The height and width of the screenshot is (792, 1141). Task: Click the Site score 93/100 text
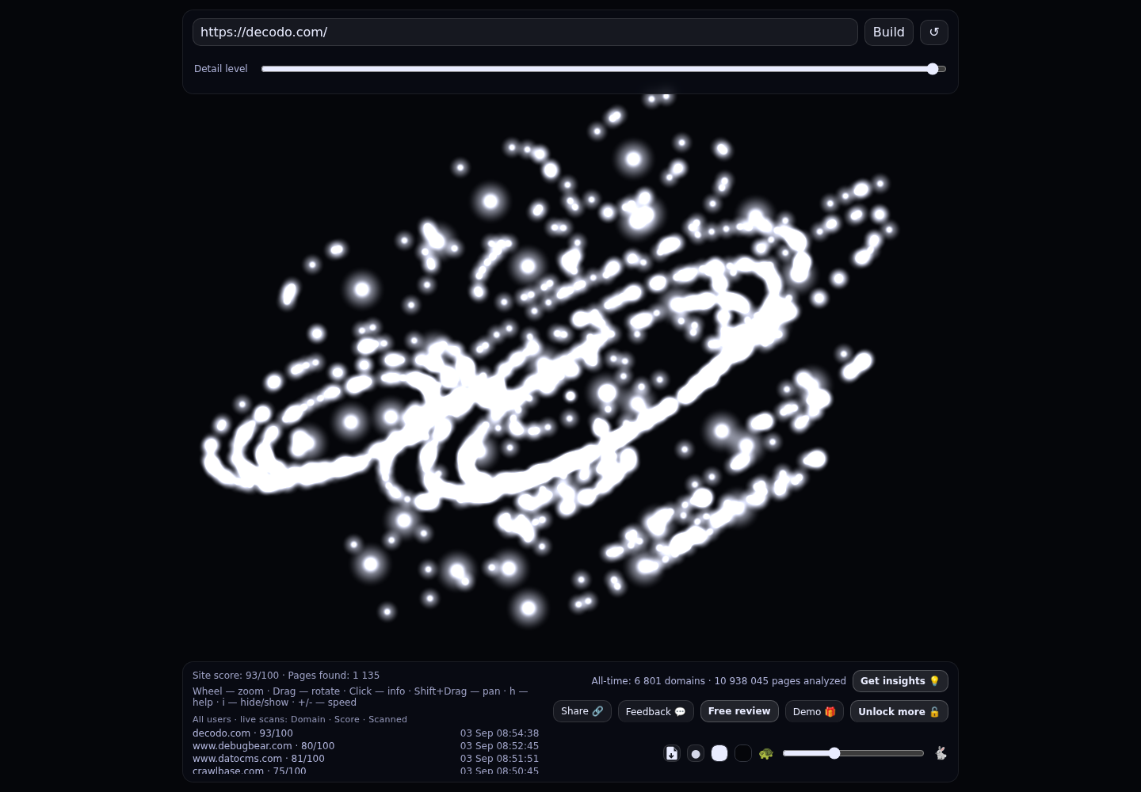tap(235, 676)
